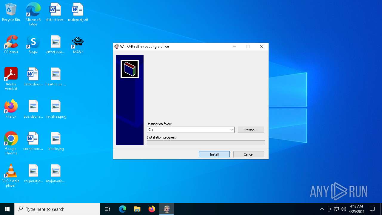Click the Install button
Screen dimensions: 382x215
[214, 154]
